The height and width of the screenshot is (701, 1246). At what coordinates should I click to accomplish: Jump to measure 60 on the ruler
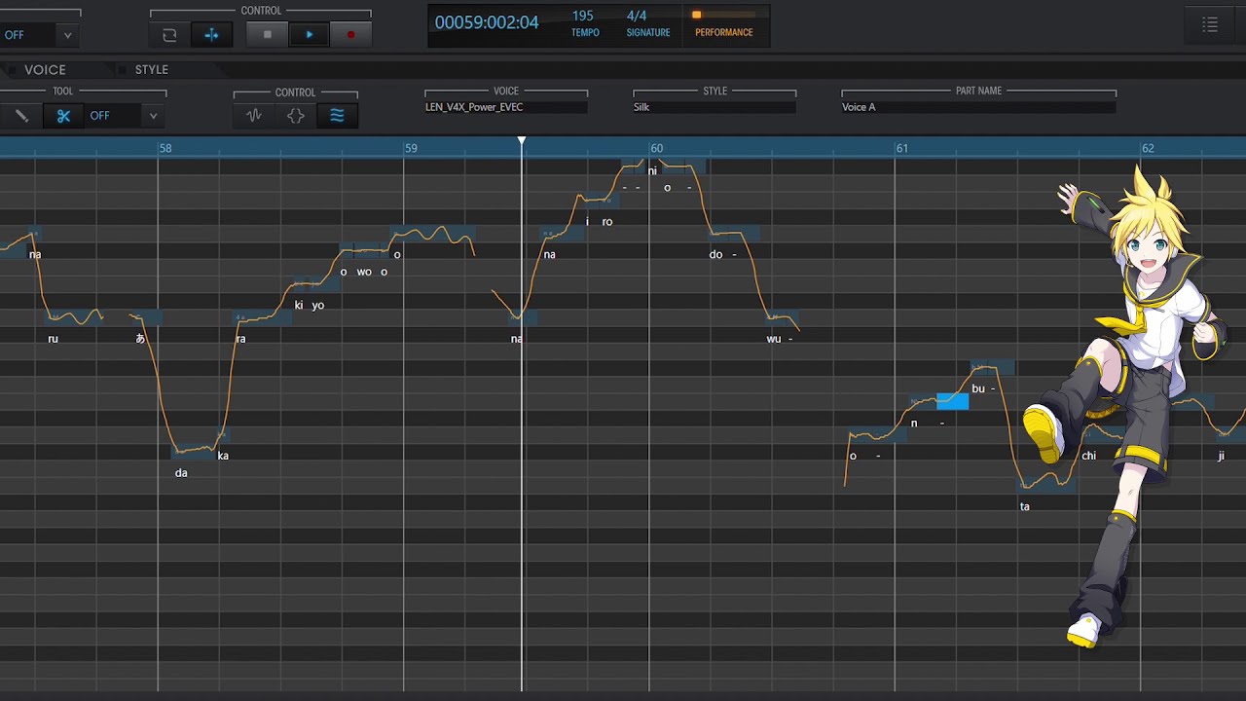pyautogui.click(x=656, y=148)
